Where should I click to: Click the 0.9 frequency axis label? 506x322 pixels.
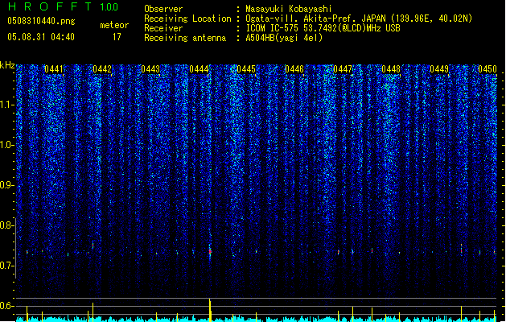[x=7, y=185]
